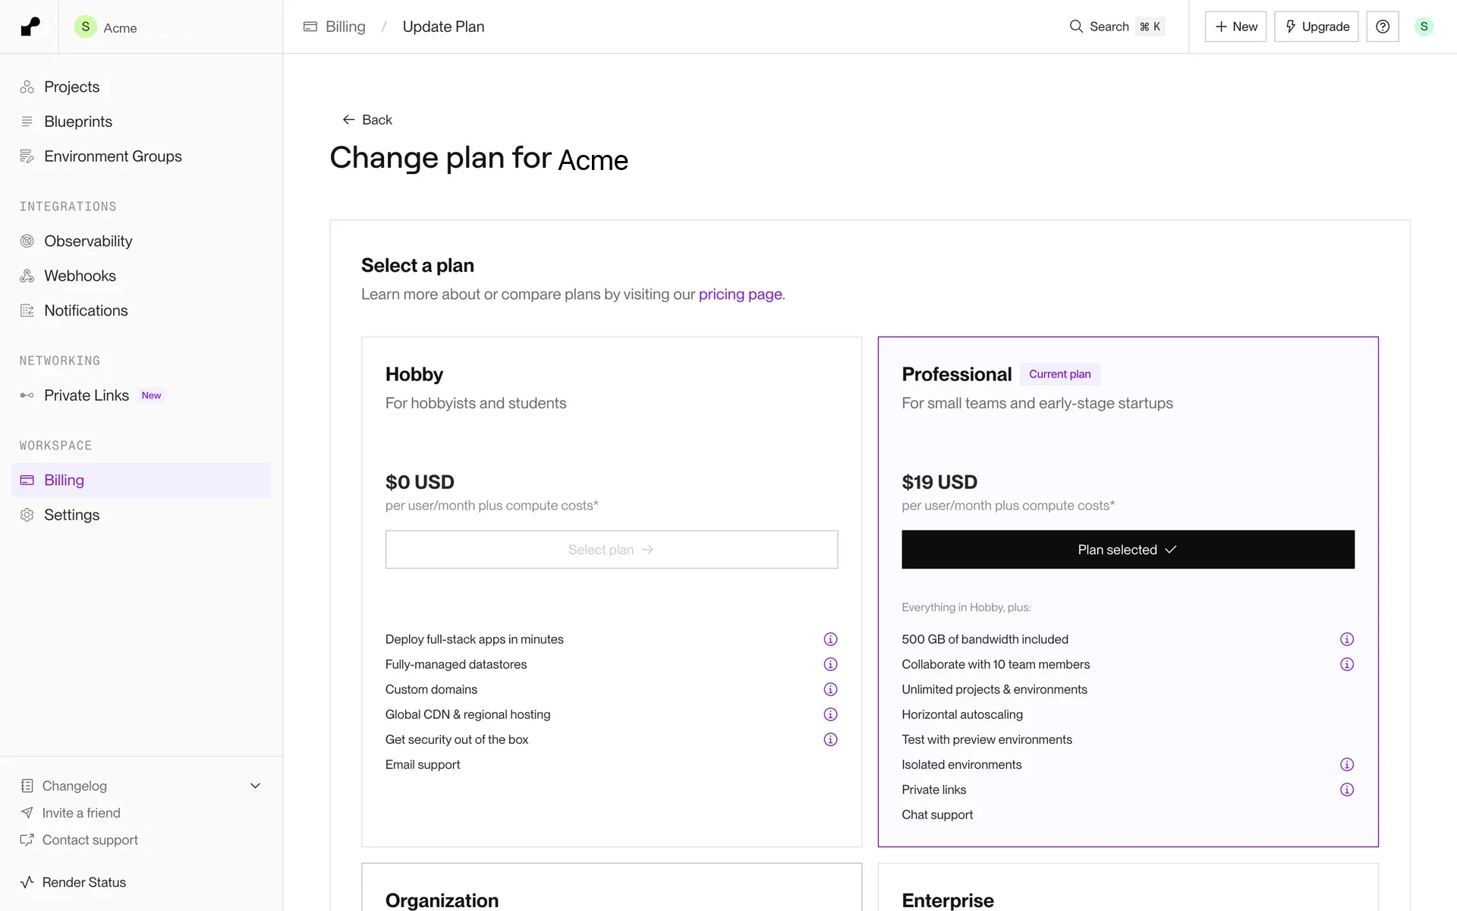Click the Webhooks sidebar icon
Viewport: 1457px width, 911px height.
27,276
